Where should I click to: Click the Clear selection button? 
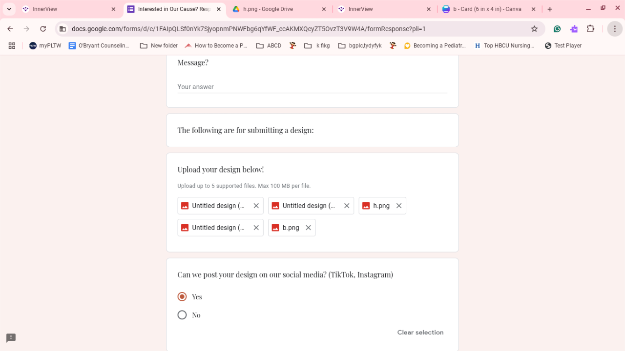coord(420,332)
